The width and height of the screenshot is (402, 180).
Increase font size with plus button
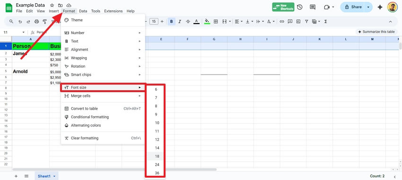pos(162,22)
